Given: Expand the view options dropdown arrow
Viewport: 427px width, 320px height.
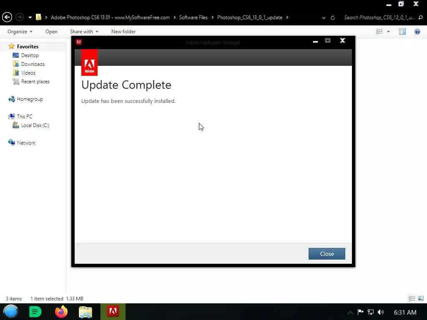Looking at the screenshot, I should (x=388, y=32).
